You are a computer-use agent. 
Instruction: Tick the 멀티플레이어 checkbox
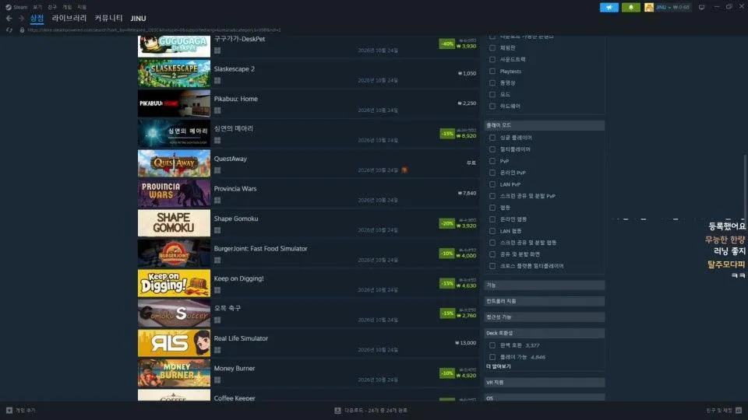[492, 149]
